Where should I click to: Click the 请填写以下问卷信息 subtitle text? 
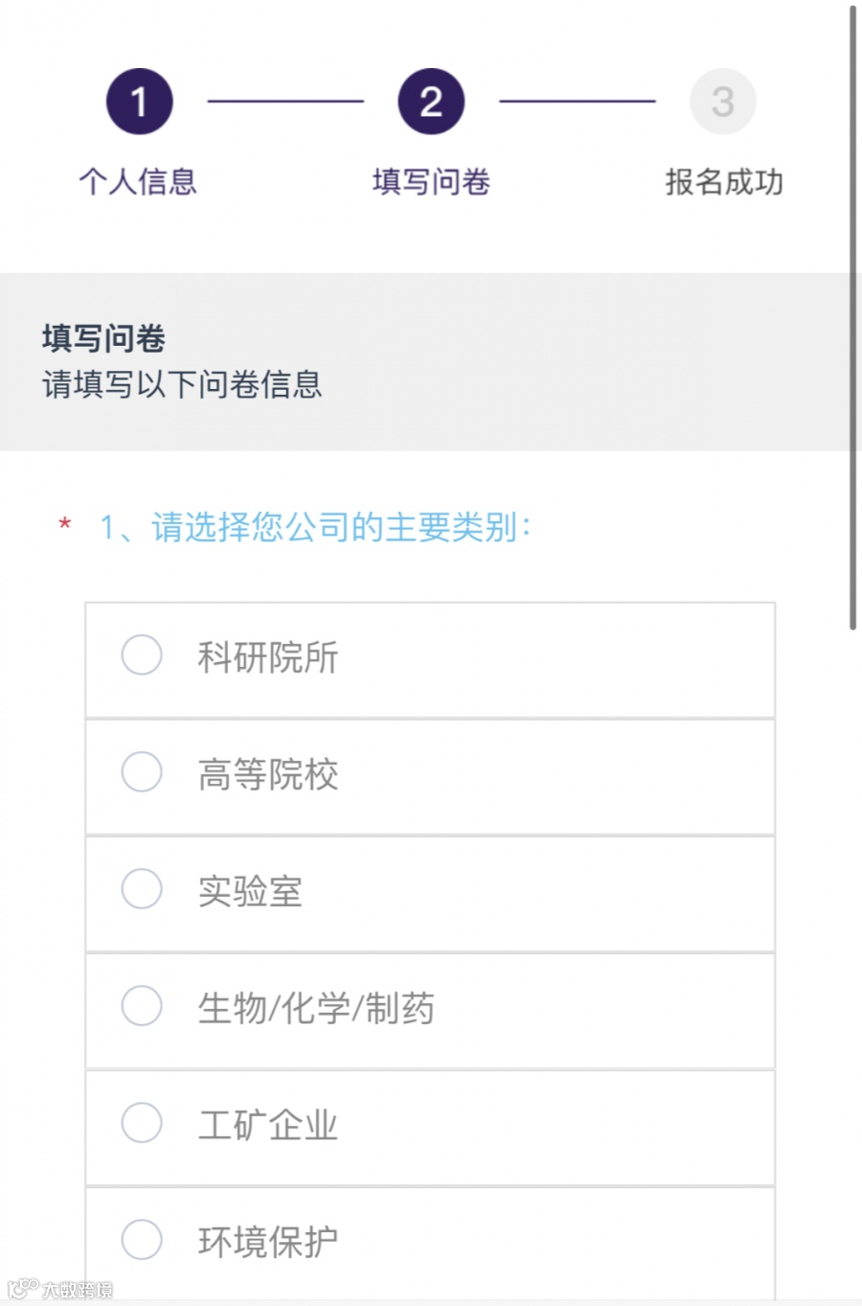(182, 384)
